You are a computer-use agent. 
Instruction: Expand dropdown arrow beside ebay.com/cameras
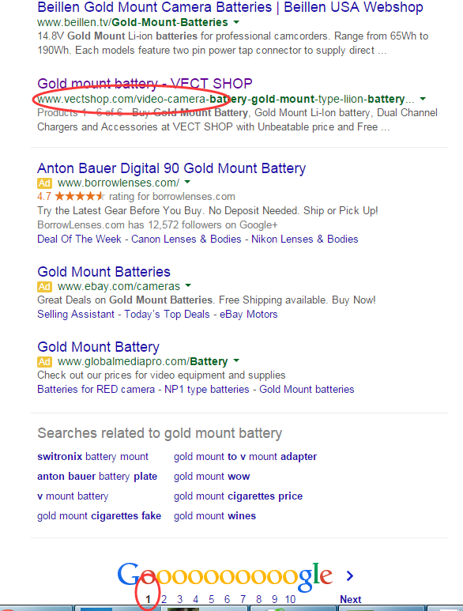pyautogui.click(x=188, y=285)
